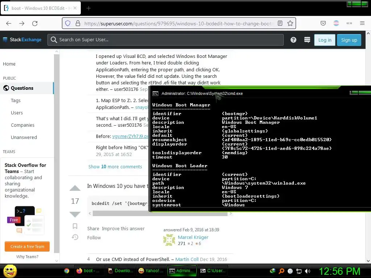Open Unanswered in the left sidebar

click(x=24, y=137)
